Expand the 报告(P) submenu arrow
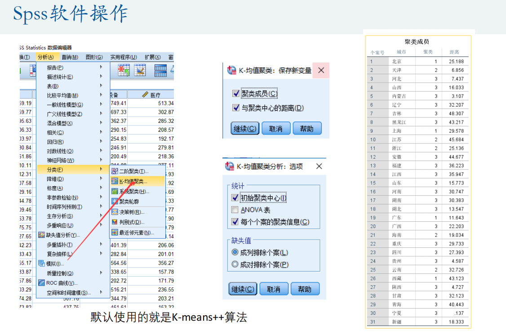Screen dimensions: 506x336 [x=101, y=67]
